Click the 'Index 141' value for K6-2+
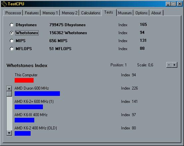The height and width of the screenshot is (146, 184). (x=129, y=102)
